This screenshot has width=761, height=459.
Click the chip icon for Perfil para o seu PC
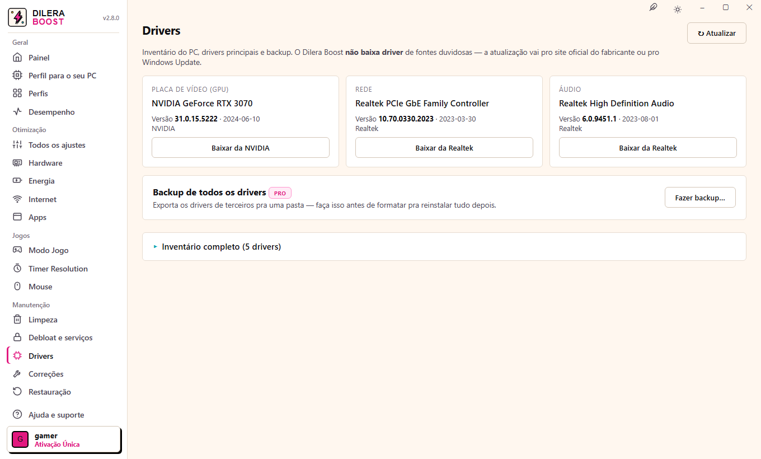[x=17, y=76]
